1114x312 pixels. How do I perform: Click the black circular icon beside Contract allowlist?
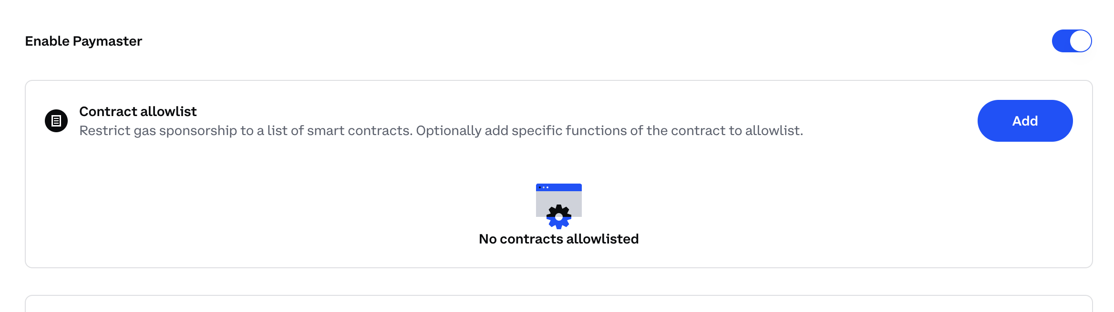56,121
